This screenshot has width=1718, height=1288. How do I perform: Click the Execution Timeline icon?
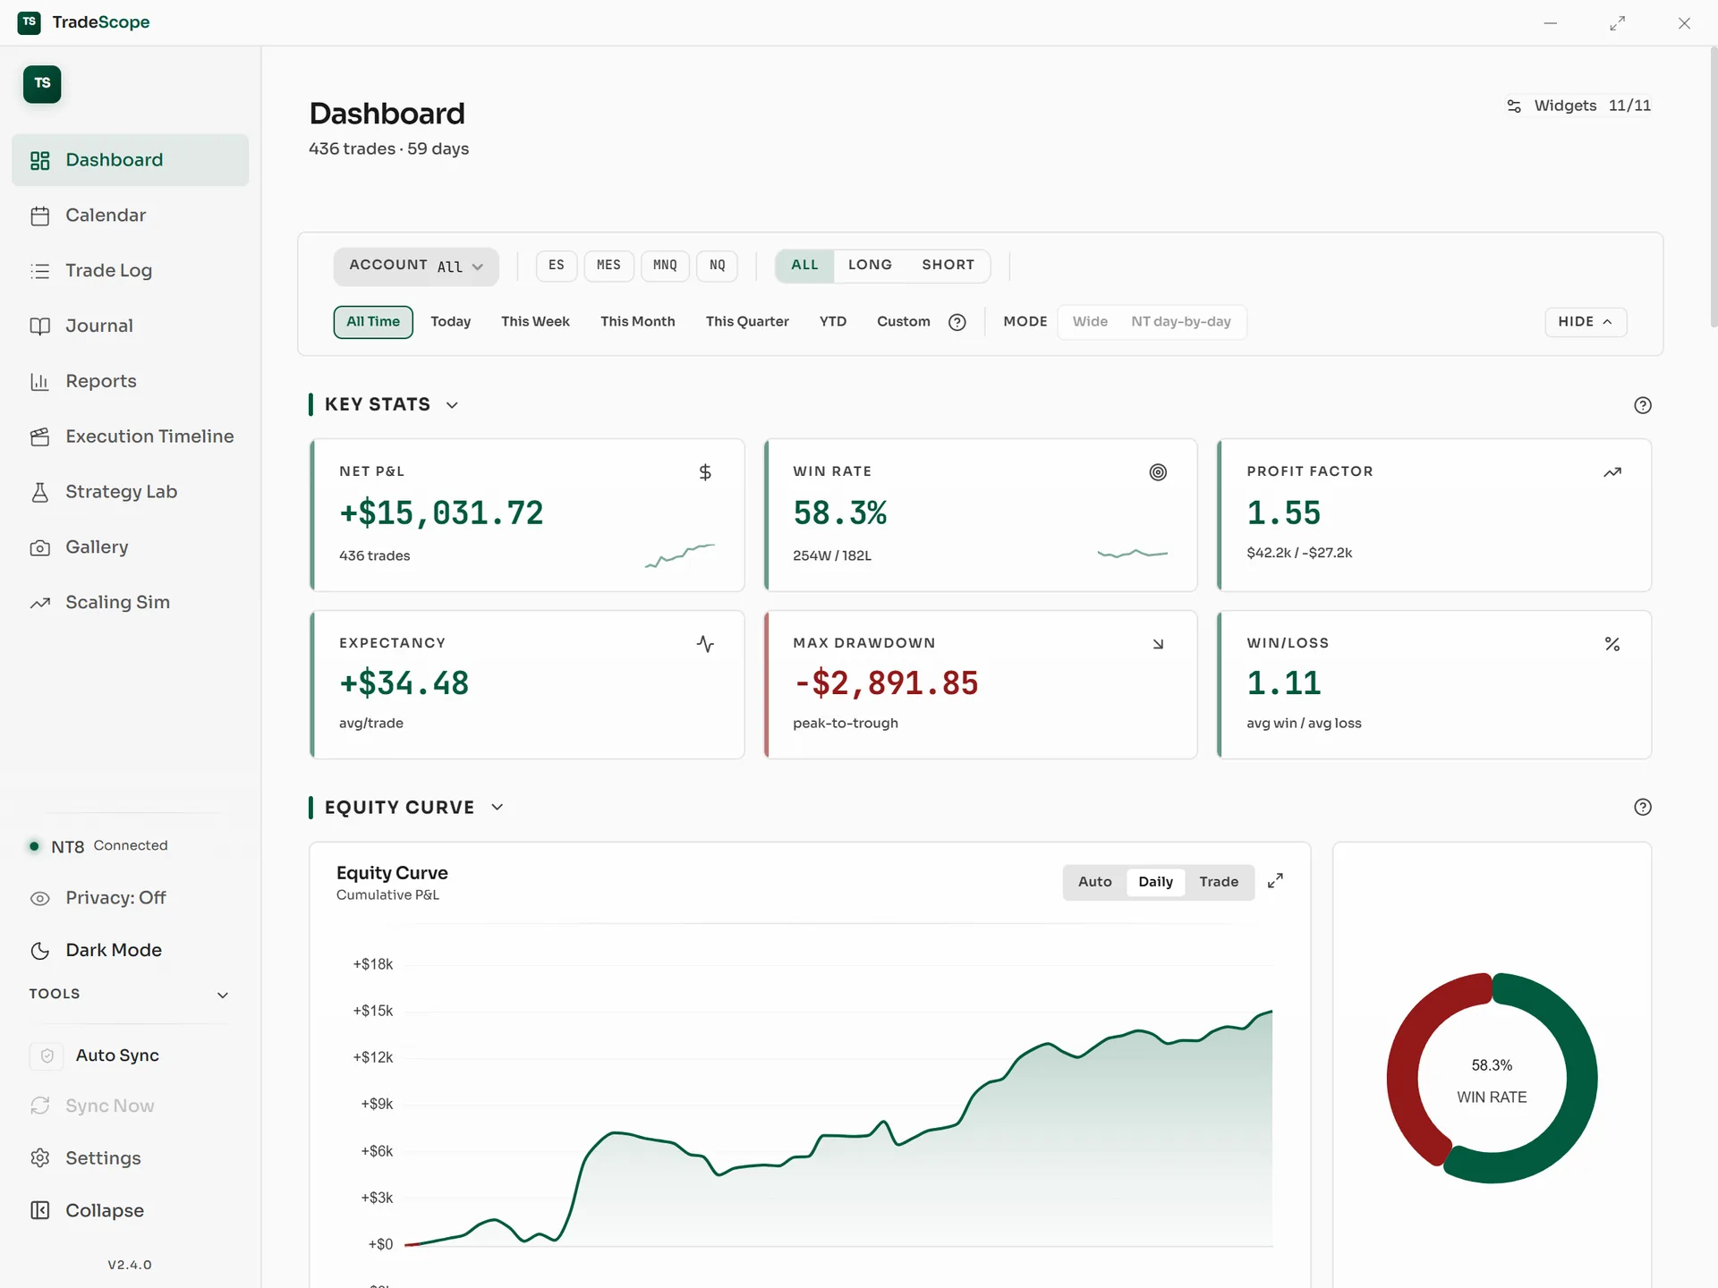39,436
